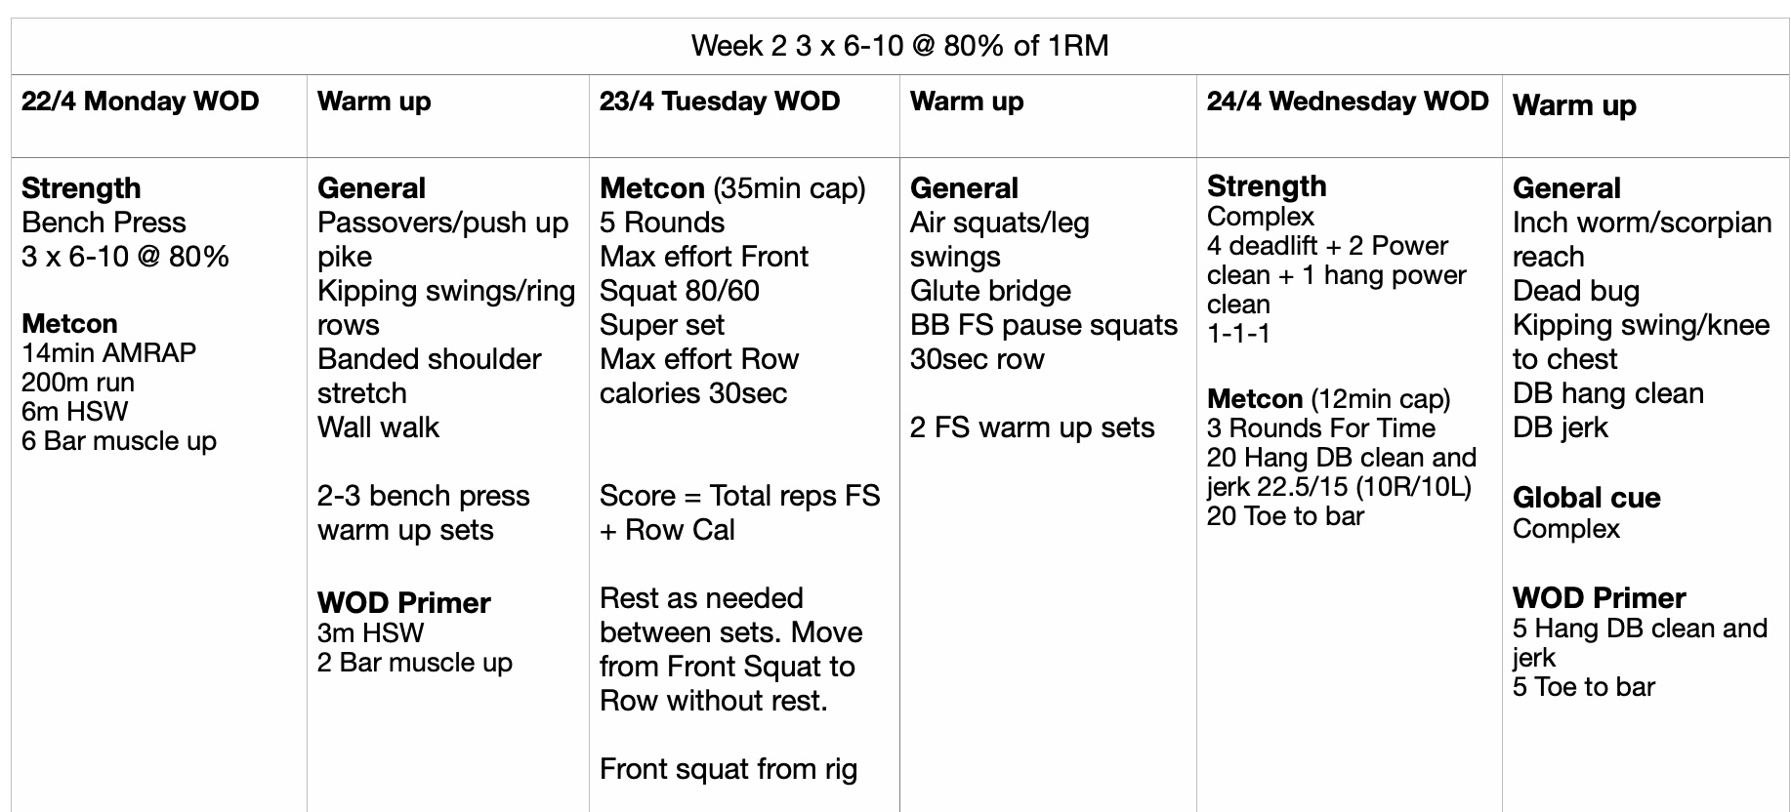The image size is (1791, 812).
Task: Click the Global cue heading
Action: point(1586,498)
